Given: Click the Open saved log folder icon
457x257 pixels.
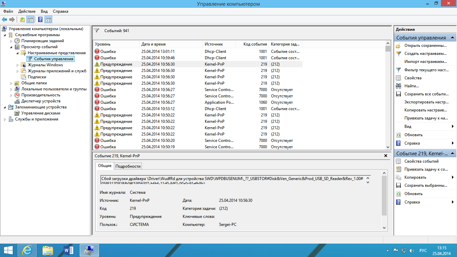Looking at the screenshot, I should coord(398,46).
